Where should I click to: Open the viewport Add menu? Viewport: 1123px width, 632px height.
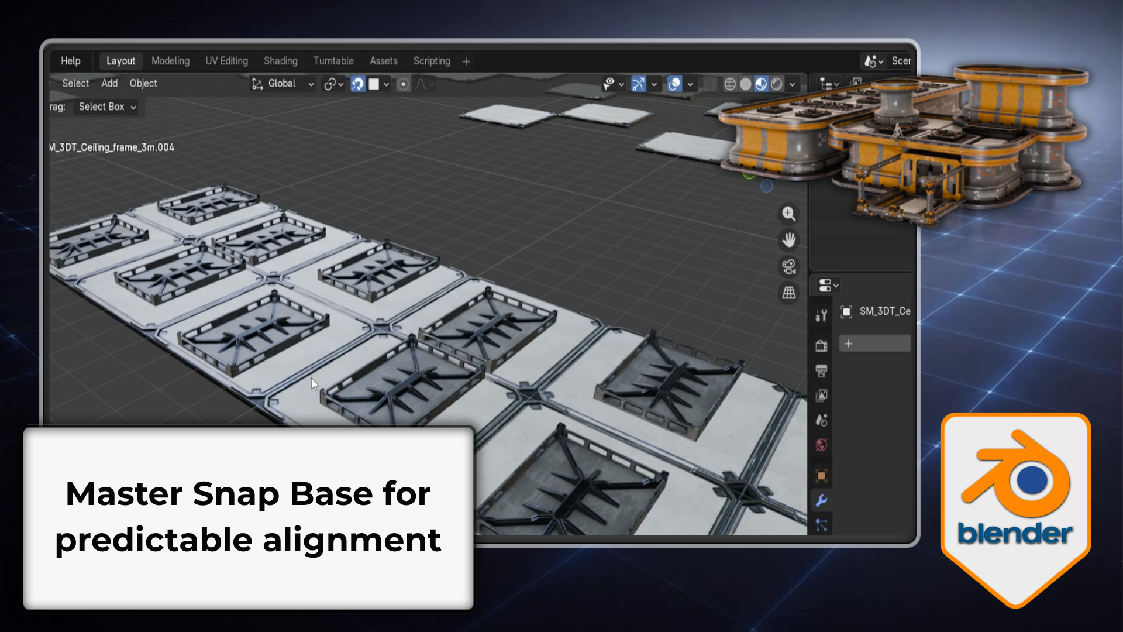(109, 83)
